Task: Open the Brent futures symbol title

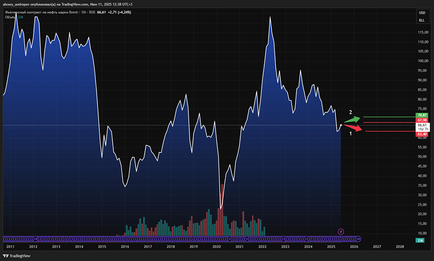Action: (x=41, y=12)
